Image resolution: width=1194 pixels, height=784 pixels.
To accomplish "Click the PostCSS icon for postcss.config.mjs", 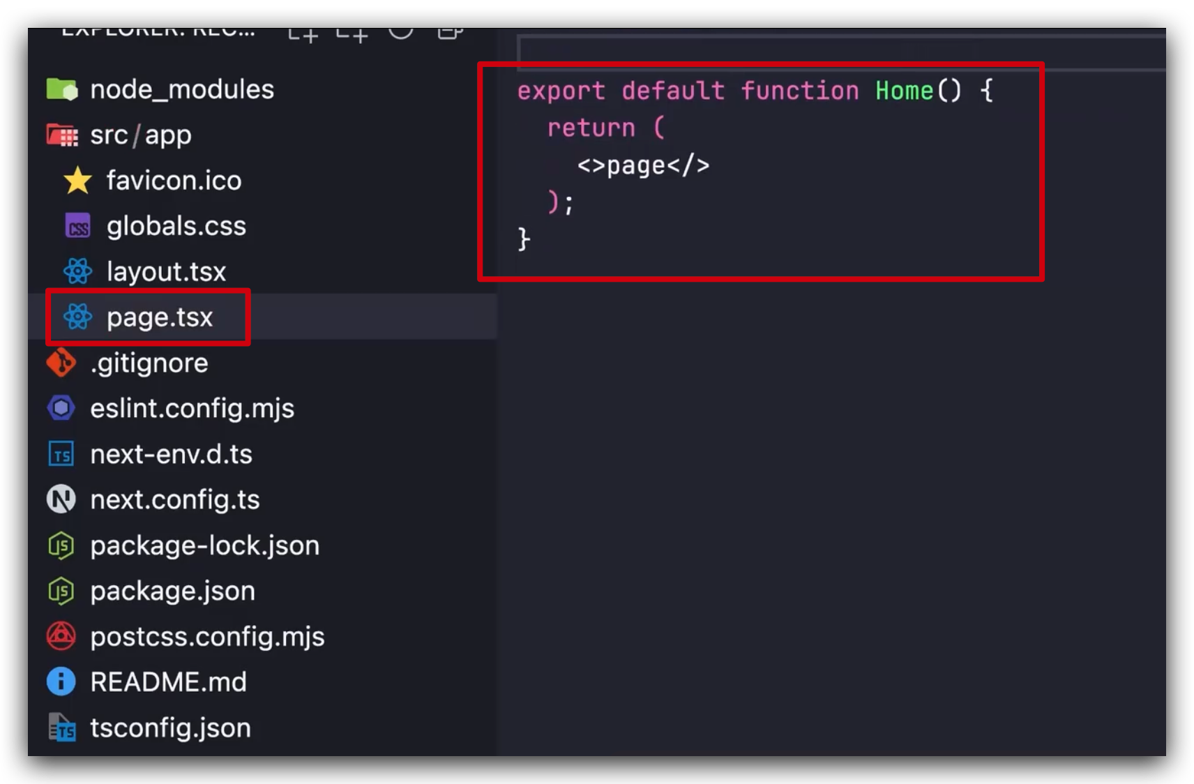I will coord(61,636).
